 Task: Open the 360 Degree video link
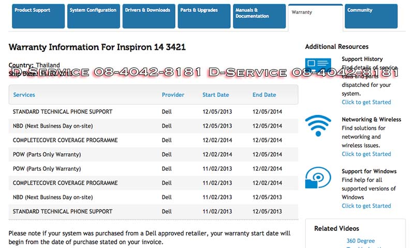[360, 241]
